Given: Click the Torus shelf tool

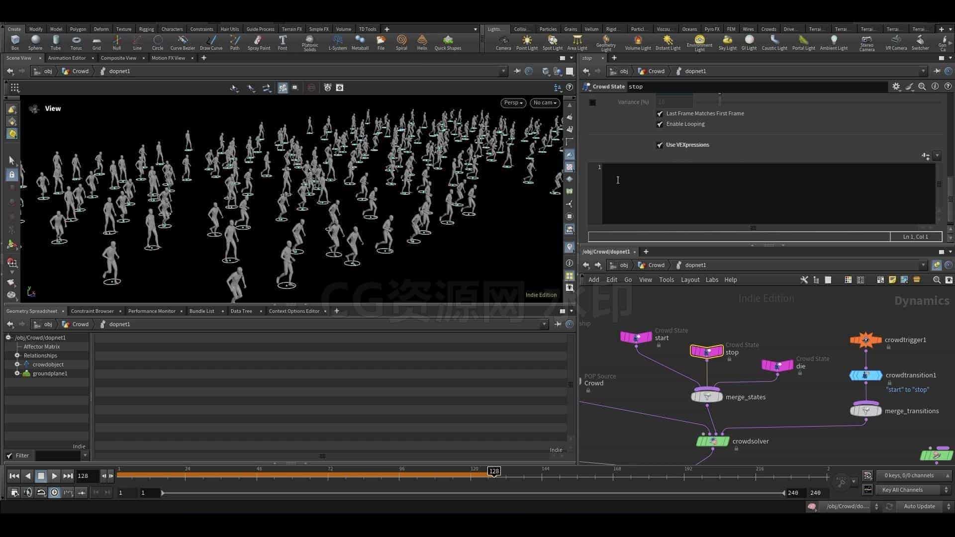Looking at the screenshot, I should [x=76, y=42].
